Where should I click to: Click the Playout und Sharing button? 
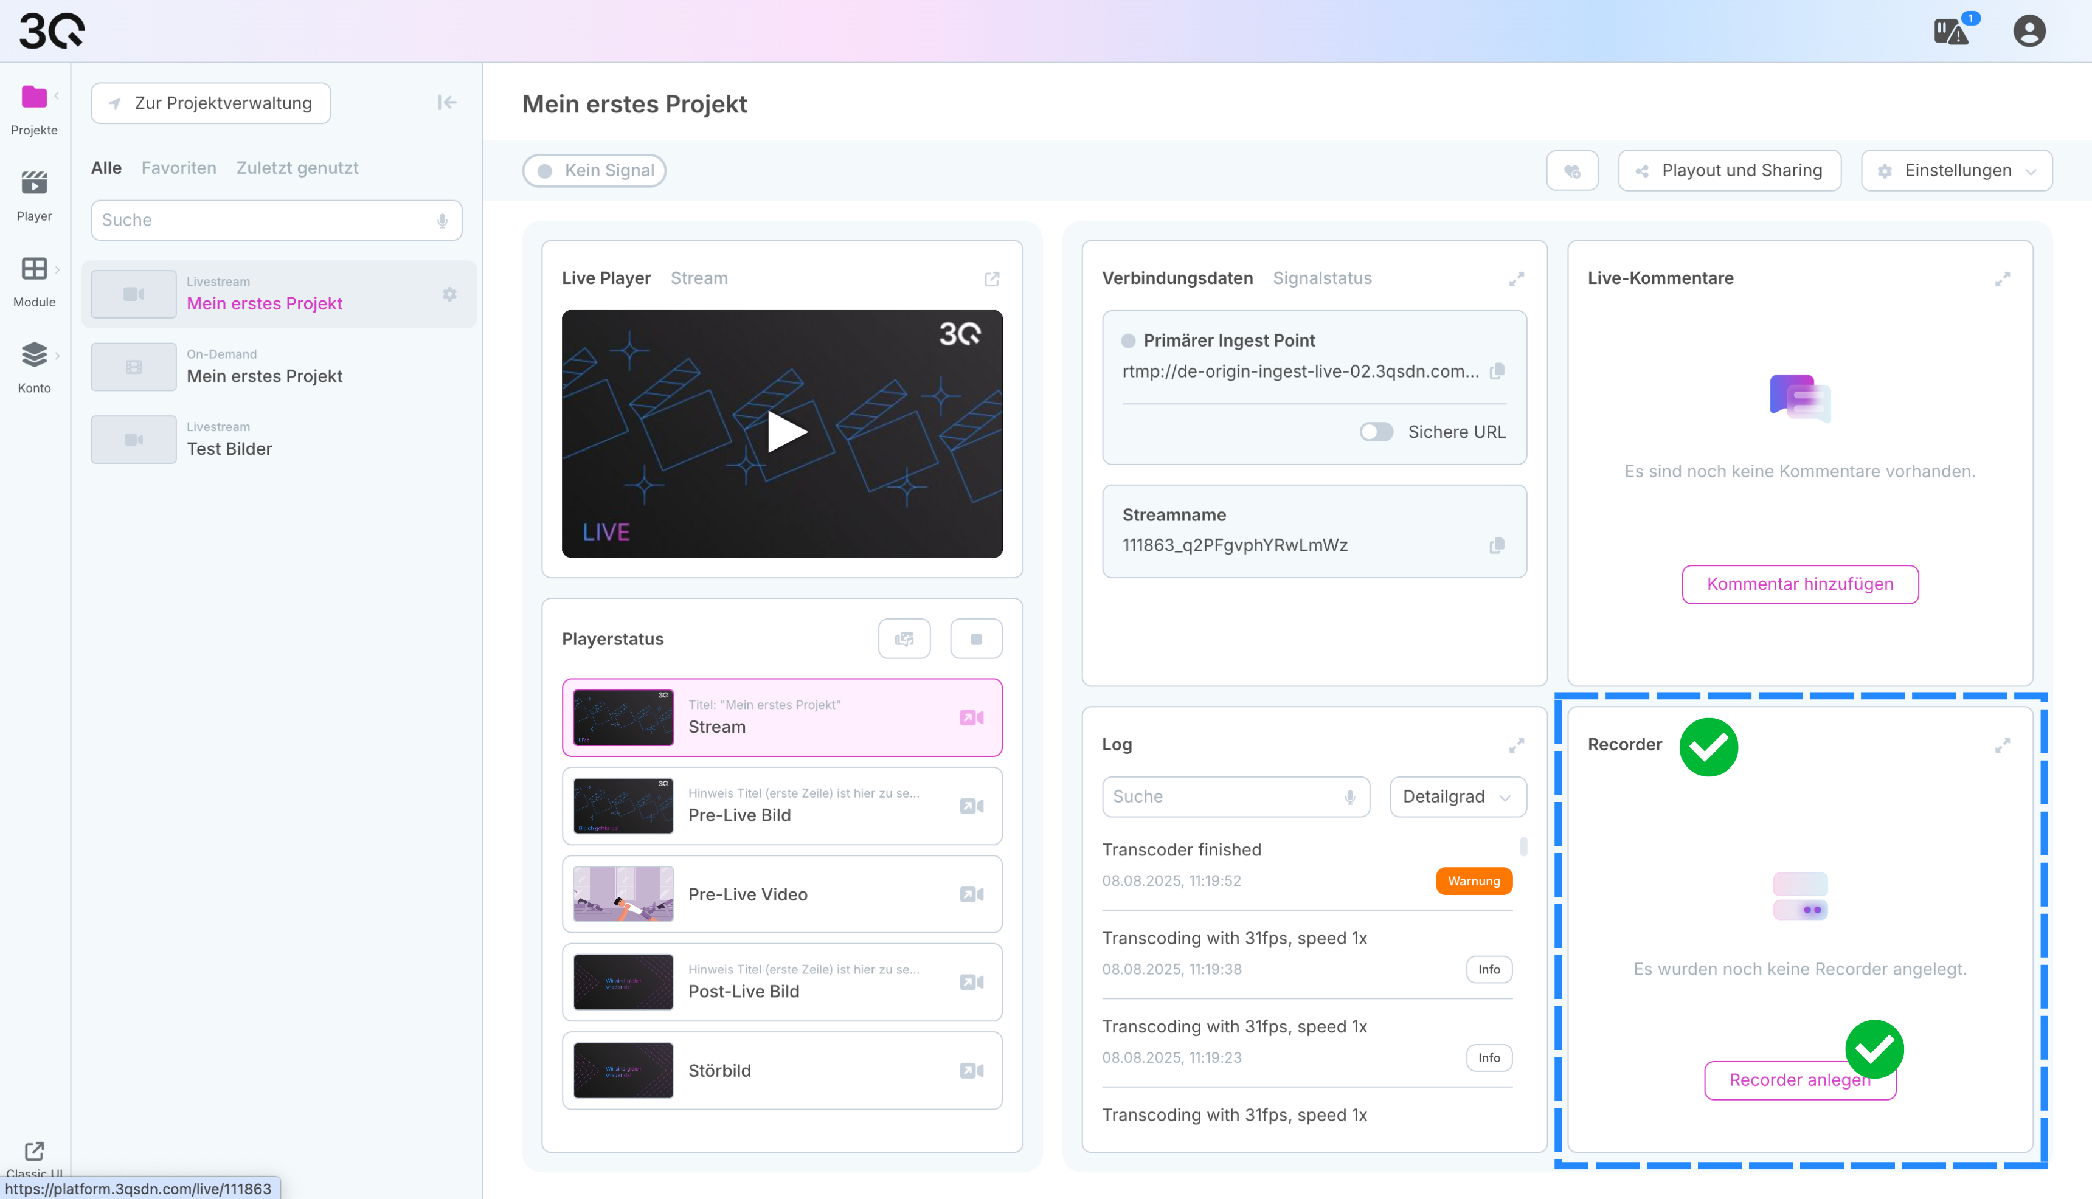tap(1729, 170)
